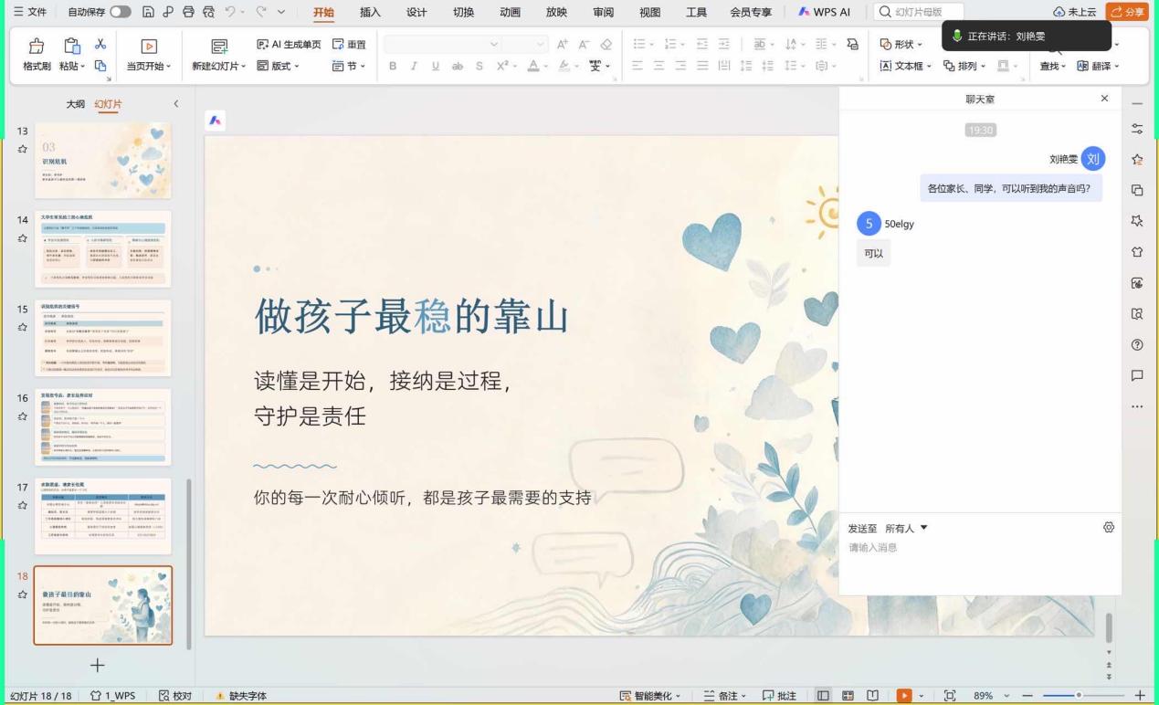The height and width of the screenshot is (705, 1159).
Task: Click the plus icon to add a slide
Action: click(x=97, y=666)
